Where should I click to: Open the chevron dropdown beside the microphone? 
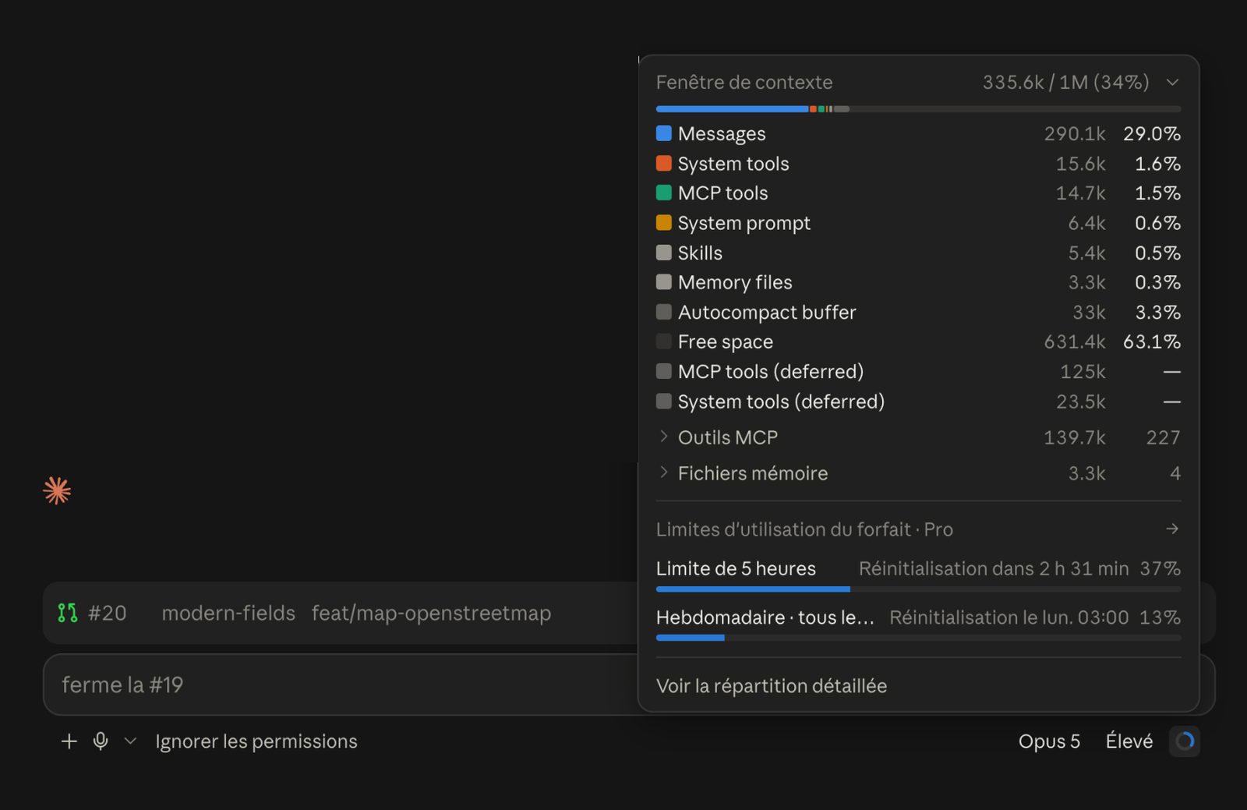click(130, 741)
